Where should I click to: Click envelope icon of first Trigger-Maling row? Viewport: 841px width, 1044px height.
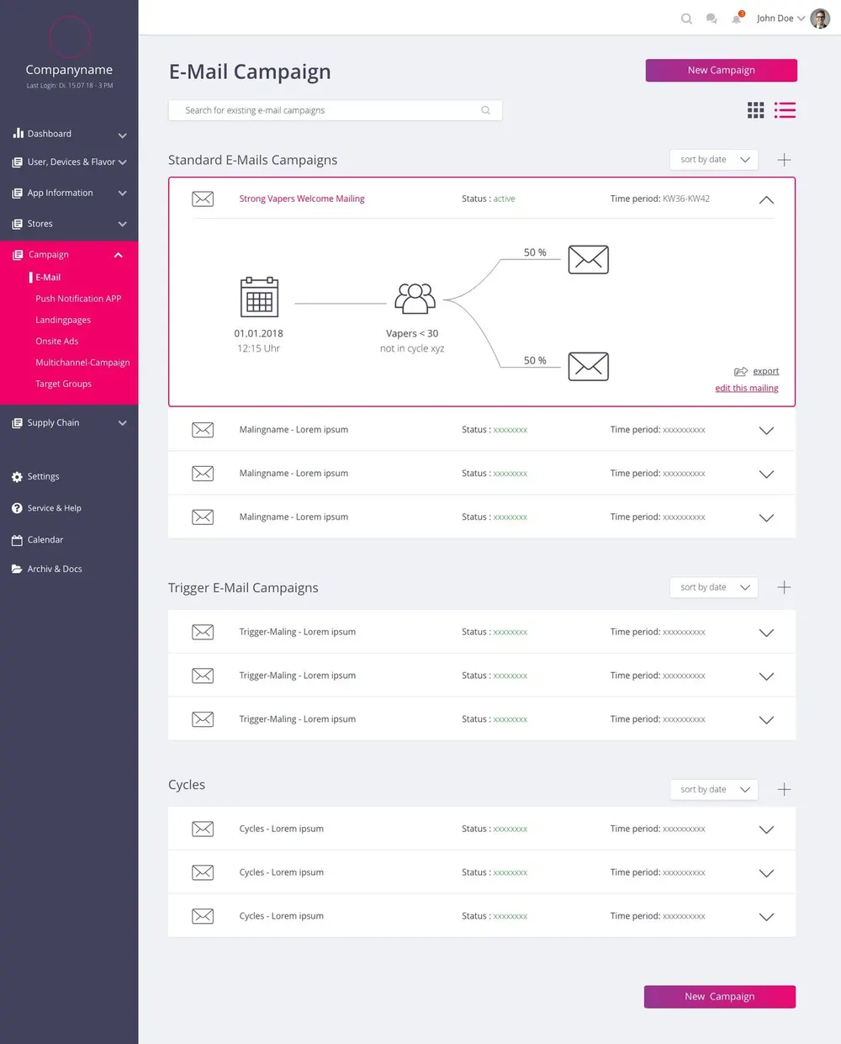coord(203,632)
